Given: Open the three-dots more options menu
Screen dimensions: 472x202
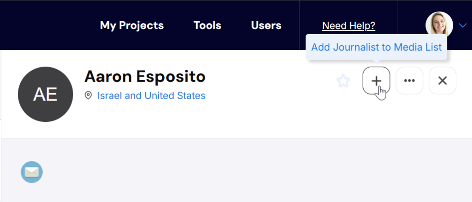Looking at the screenshot, I should pyautogui.click(x=409, y=81).
